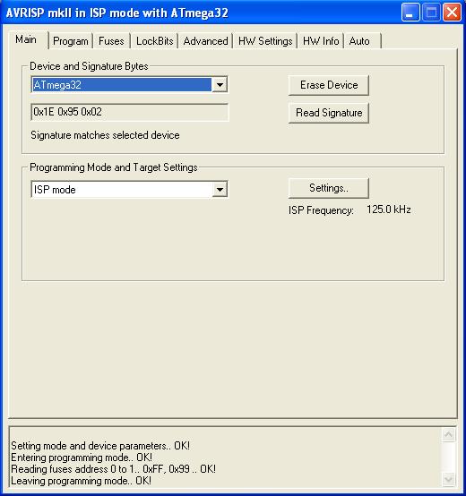Click 'Programming Mode and Target Settings' group label
Screen dimensions: 466x496
pyautogui.click(x=114, y=167)
